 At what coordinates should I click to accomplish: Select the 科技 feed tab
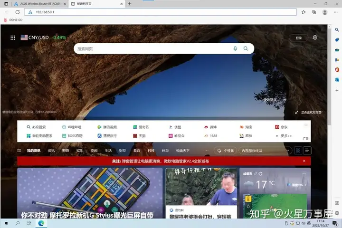151,151
